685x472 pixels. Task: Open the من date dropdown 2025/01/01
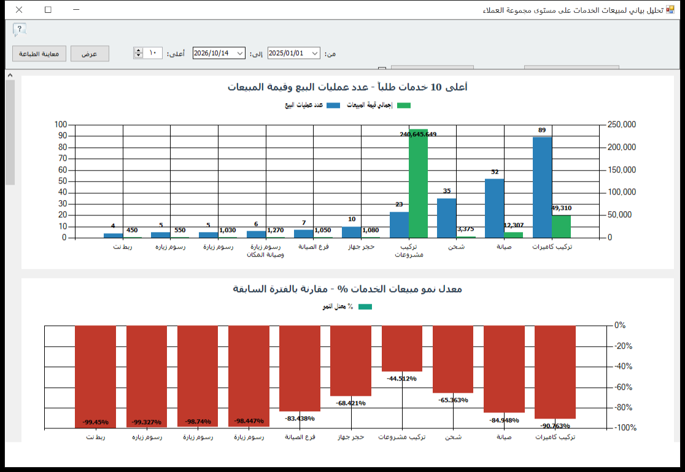314,53
